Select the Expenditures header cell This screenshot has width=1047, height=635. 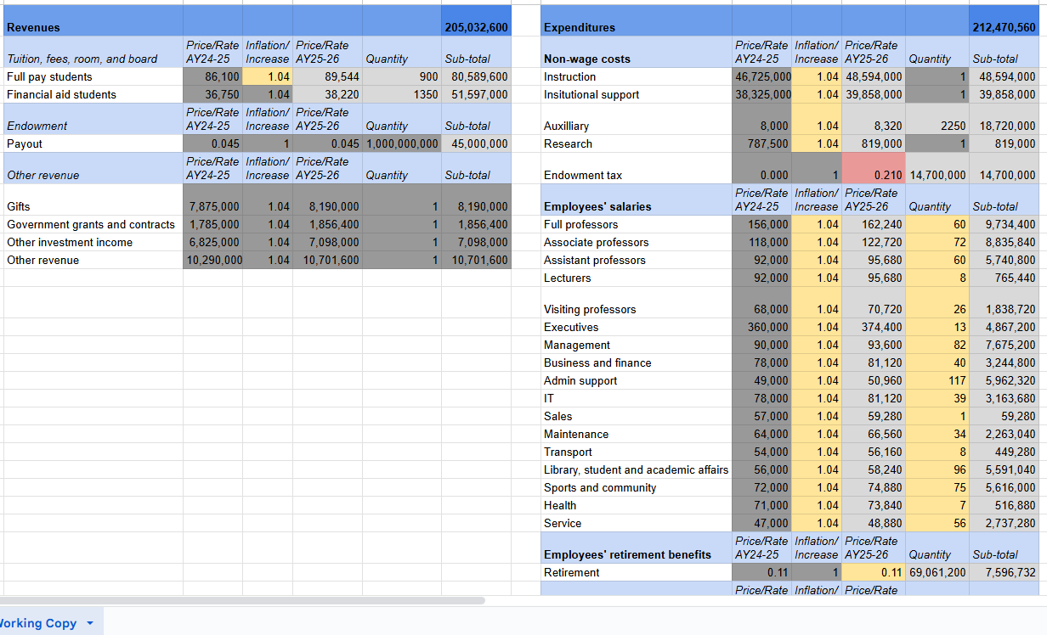[x=636, y=20]
